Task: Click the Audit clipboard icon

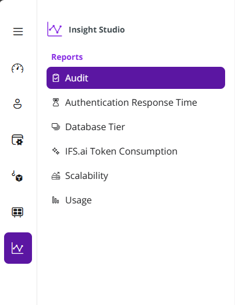Action: click(56, 78)
